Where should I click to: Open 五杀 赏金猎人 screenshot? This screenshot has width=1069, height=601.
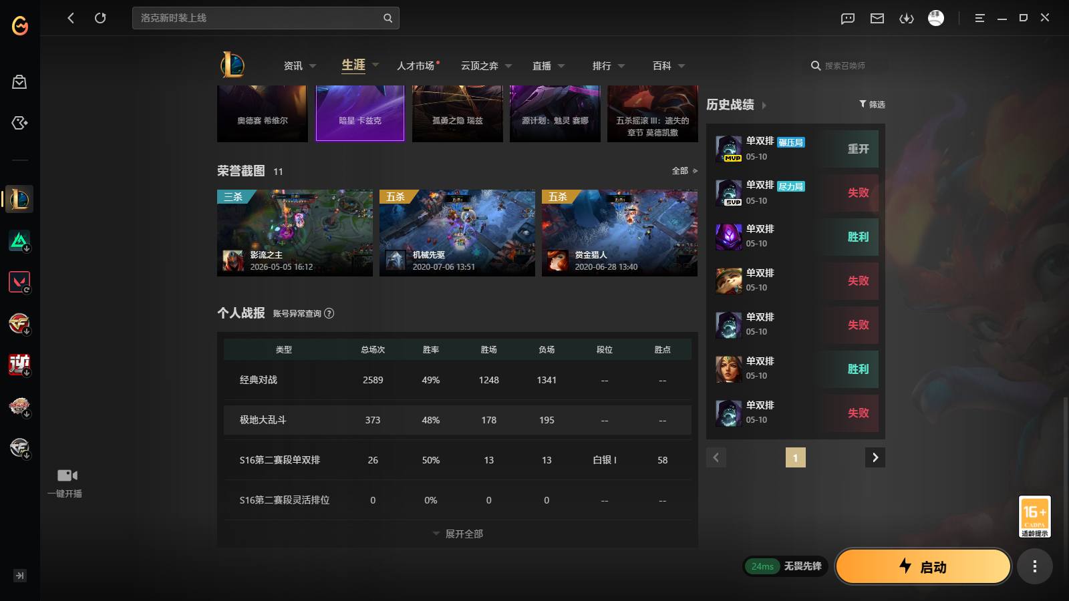[x=619, y=233]
